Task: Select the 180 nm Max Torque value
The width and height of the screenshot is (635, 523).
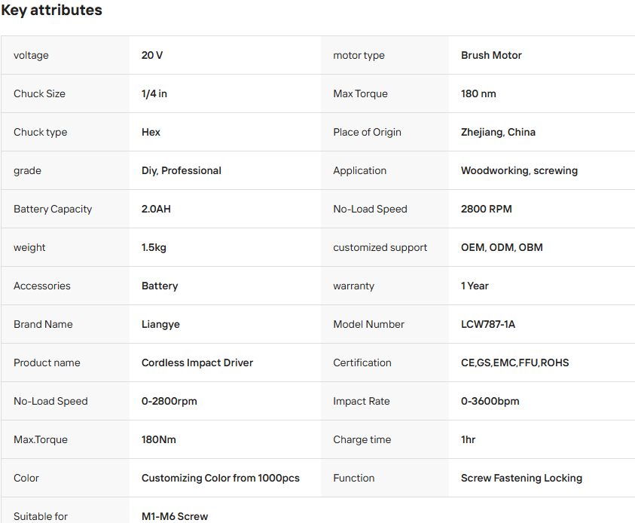Action: tap(478, 93)
